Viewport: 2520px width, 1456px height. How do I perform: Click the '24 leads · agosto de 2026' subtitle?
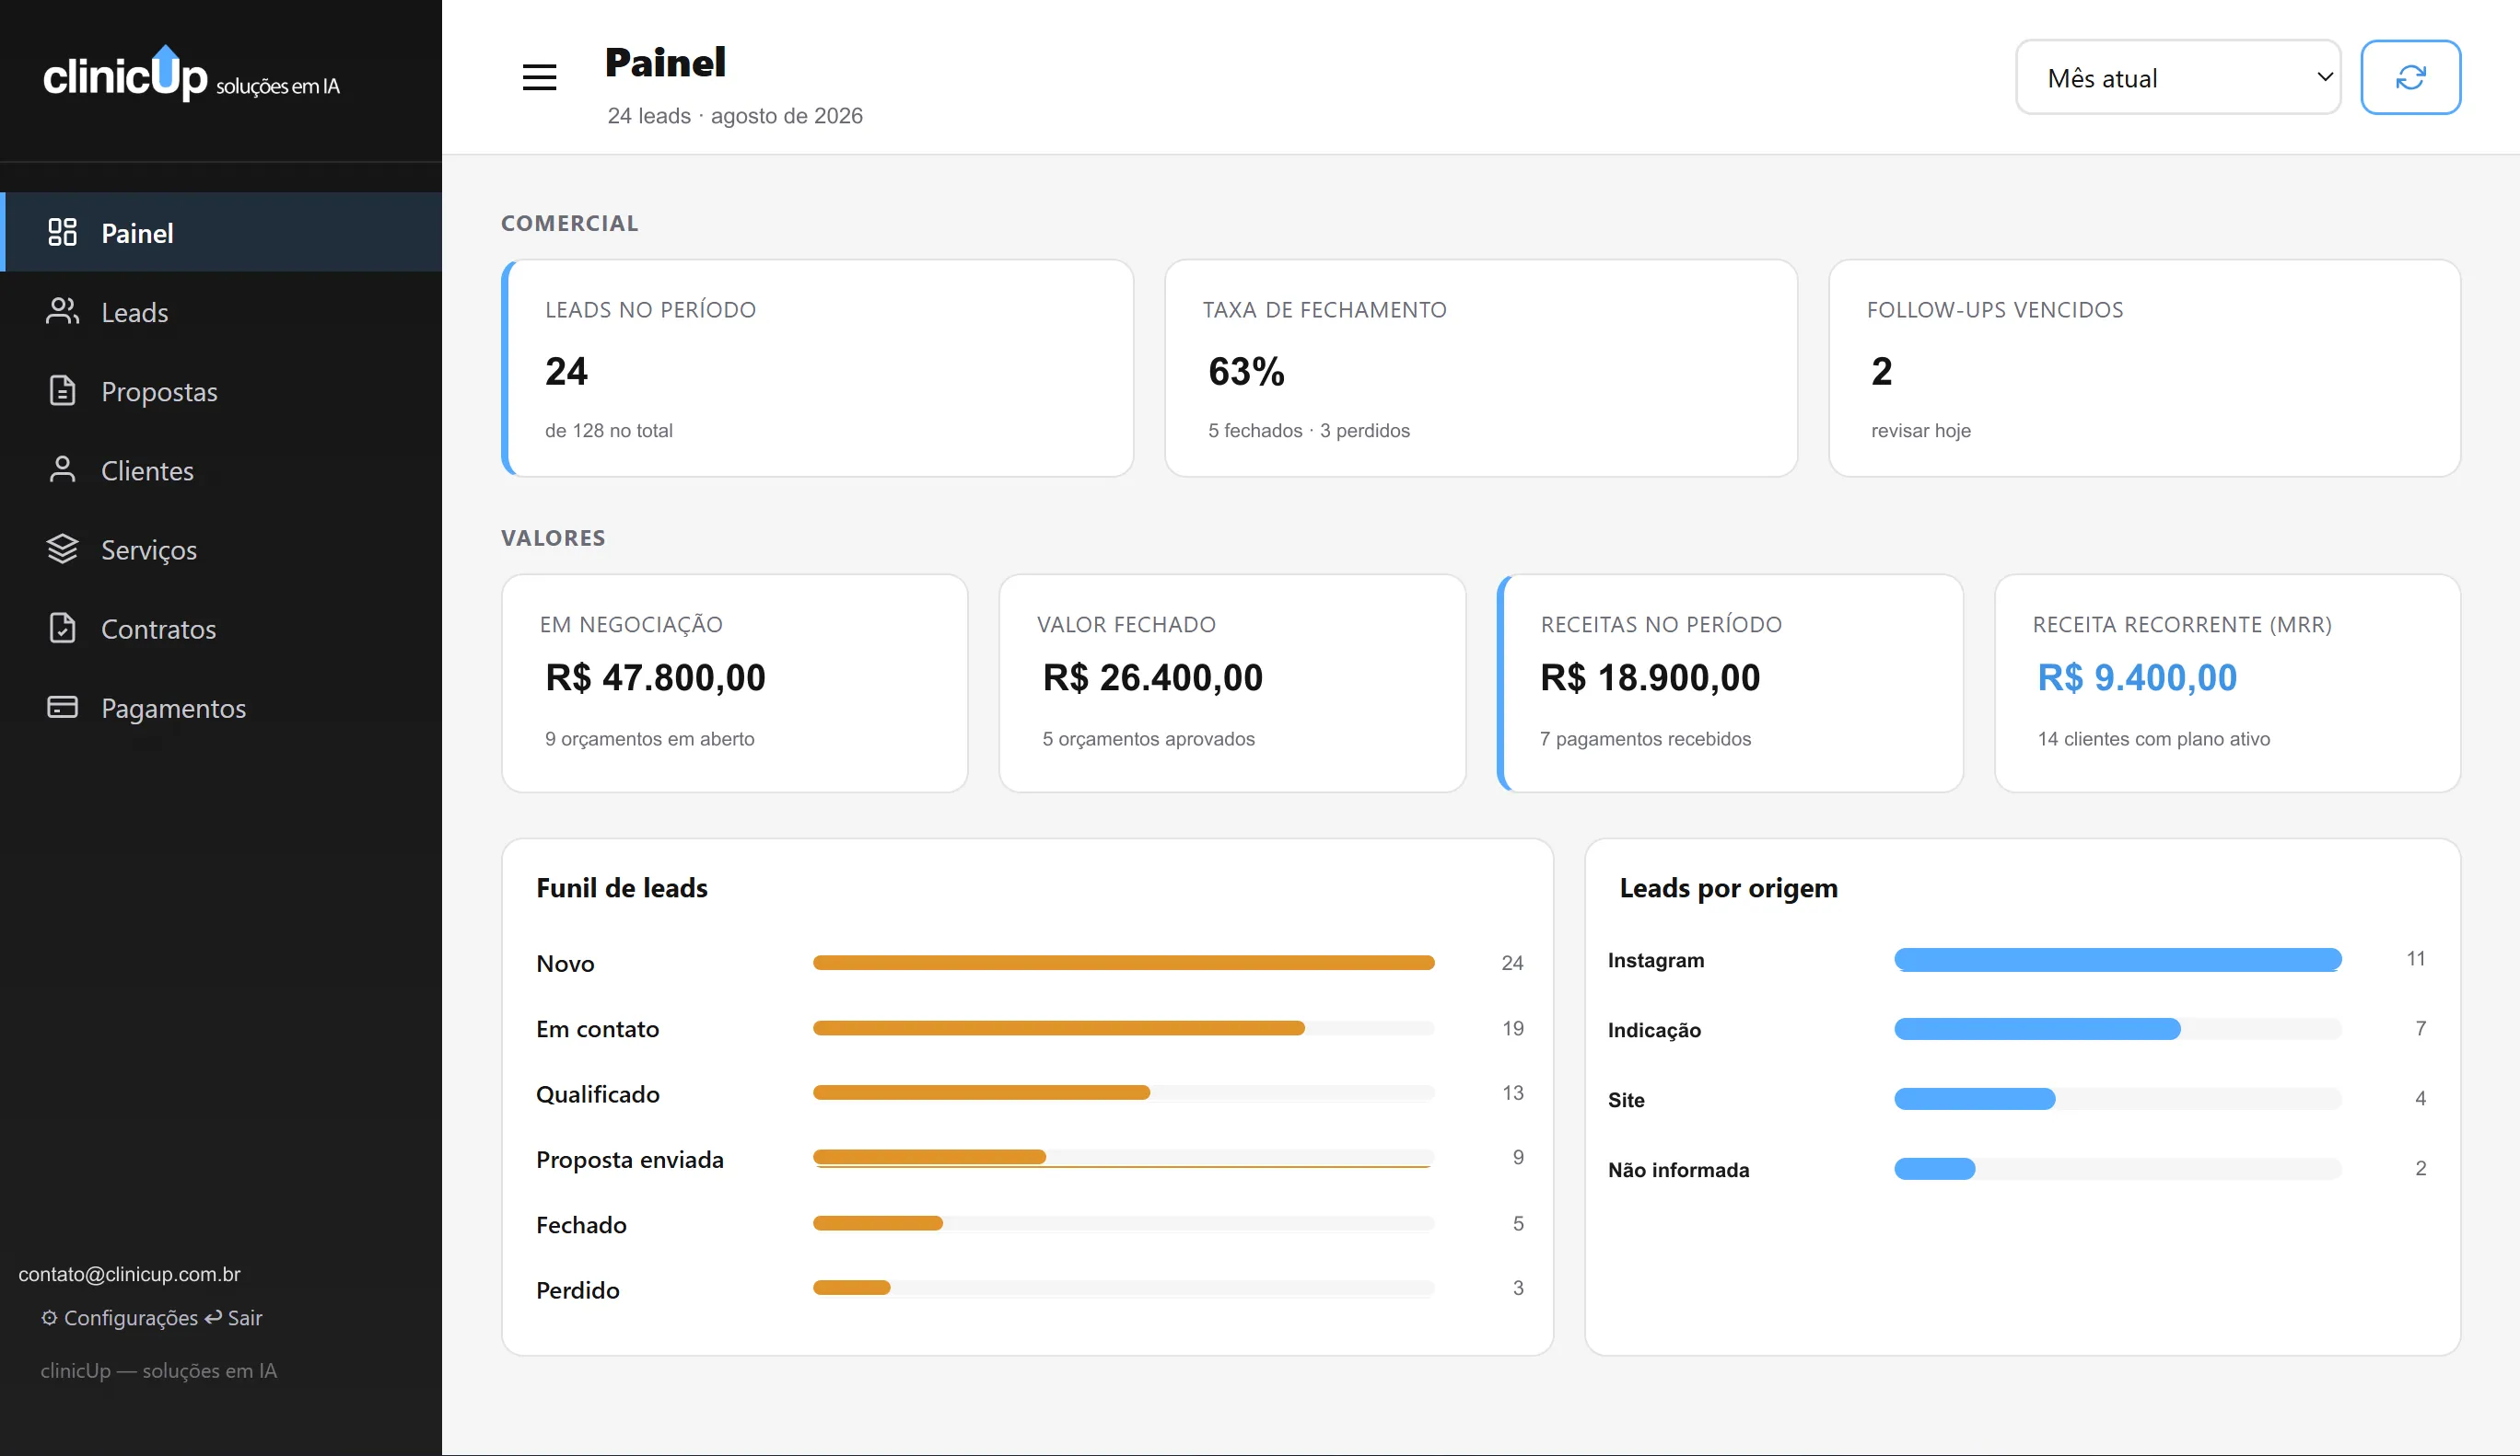(735, 116)
